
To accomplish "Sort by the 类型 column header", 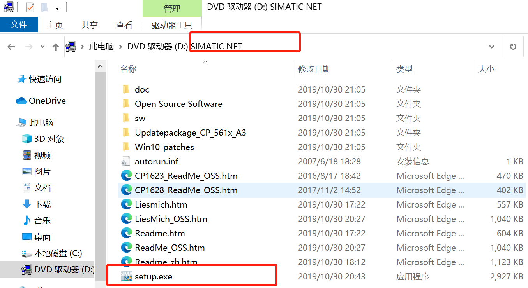I will [404, 69].
